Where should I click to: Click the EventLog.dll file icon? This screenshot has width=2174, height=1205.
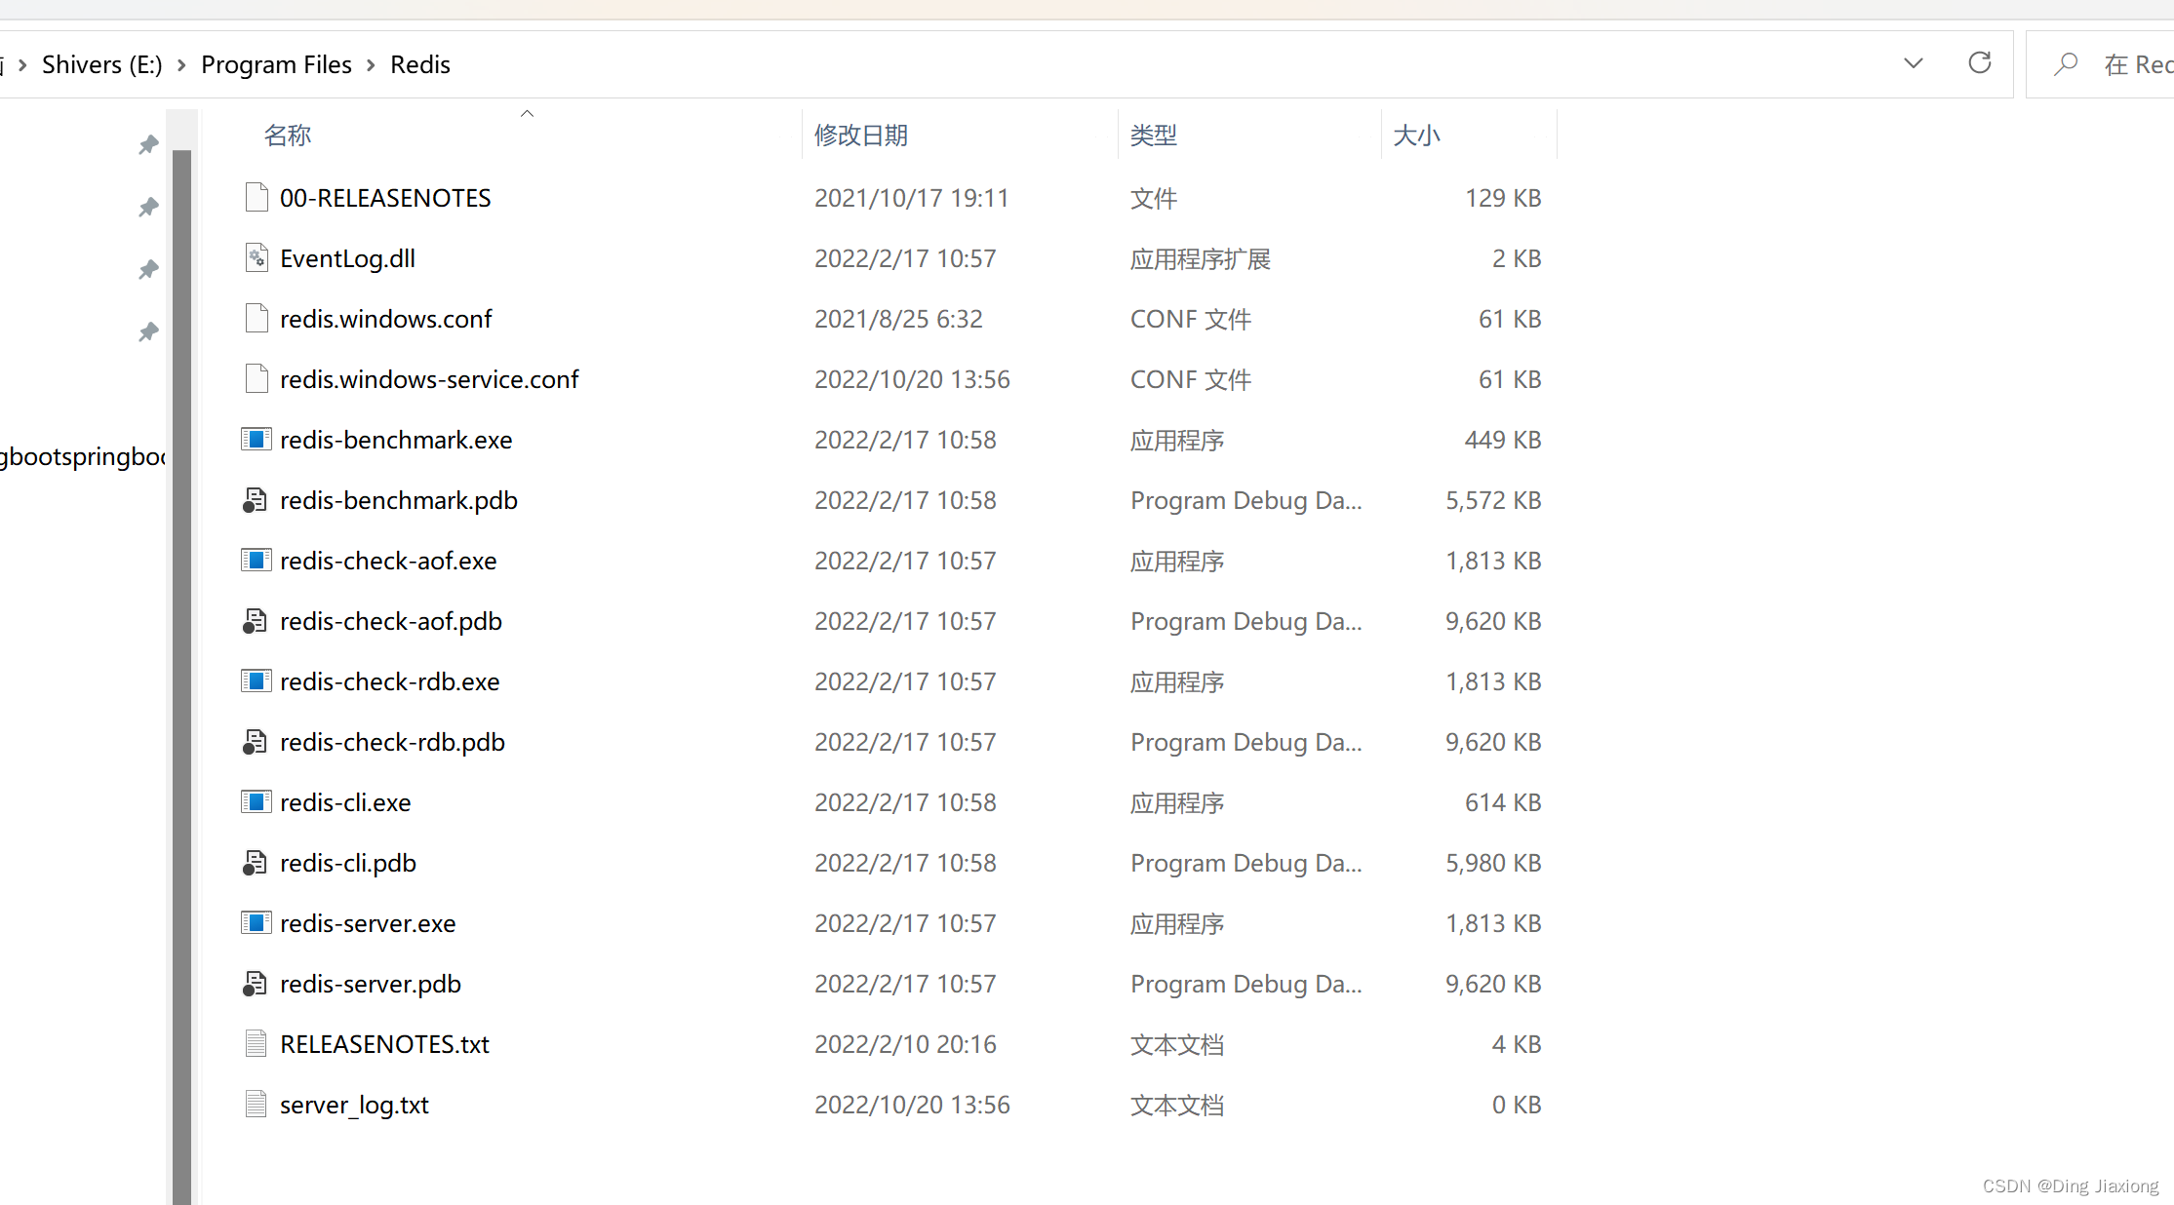257,257
